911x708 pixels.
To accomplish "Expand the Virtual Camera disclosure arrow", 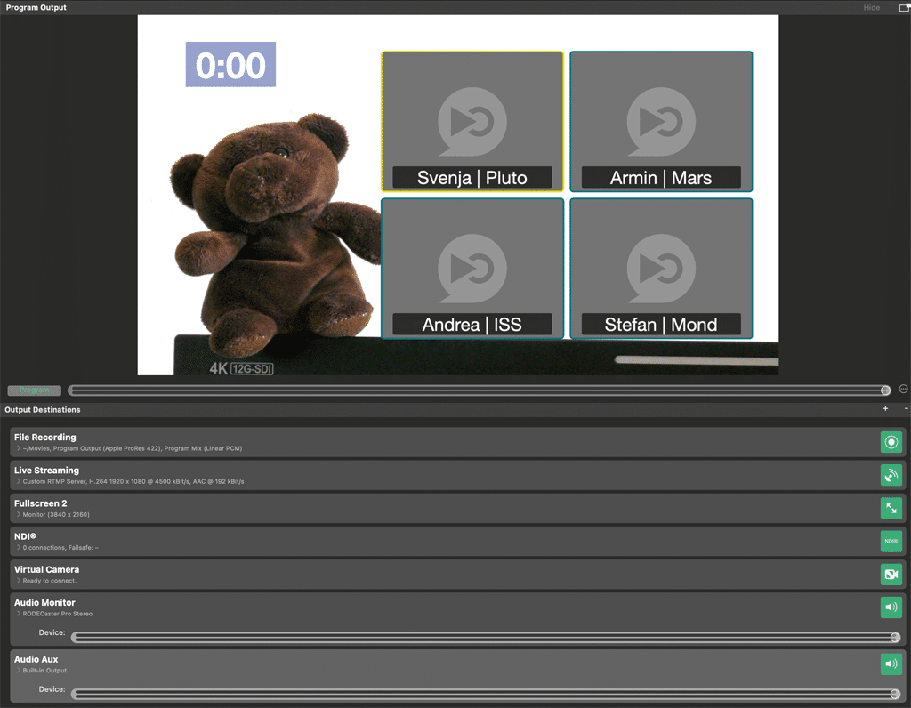I will pos(19,581).
